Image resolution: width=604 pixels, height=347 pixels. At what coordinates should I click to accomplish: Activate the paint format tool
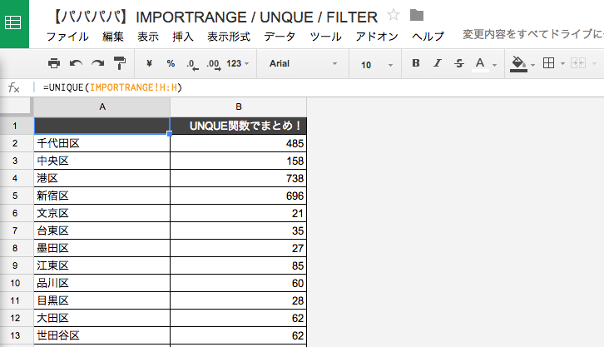[x=120, y=63]
